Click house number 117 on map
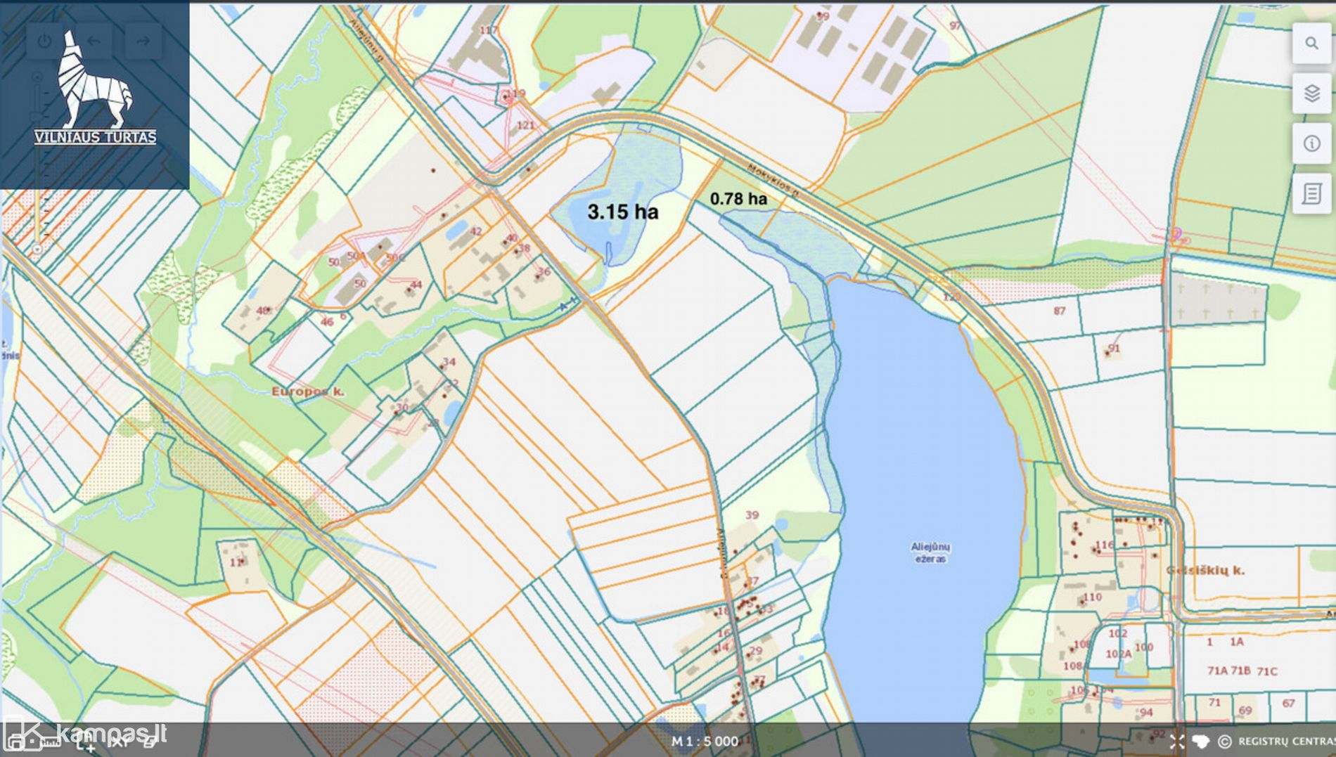Image resolution: width=1336 pixels, height=757 pixels. coord(487,30)
